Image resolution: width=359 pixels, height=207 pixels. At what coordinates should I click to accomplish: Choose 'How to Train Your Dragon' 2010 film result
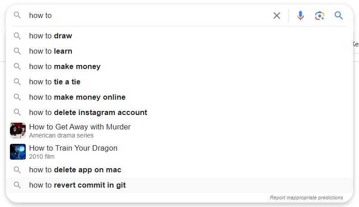(x=179, y=152)
